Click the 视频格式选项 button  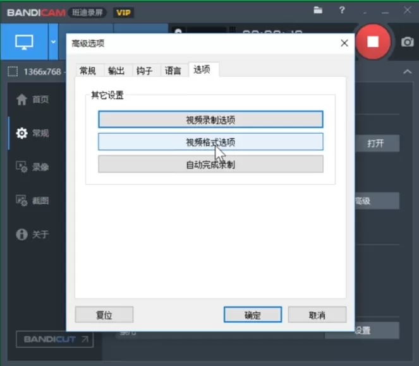[210, 142]
